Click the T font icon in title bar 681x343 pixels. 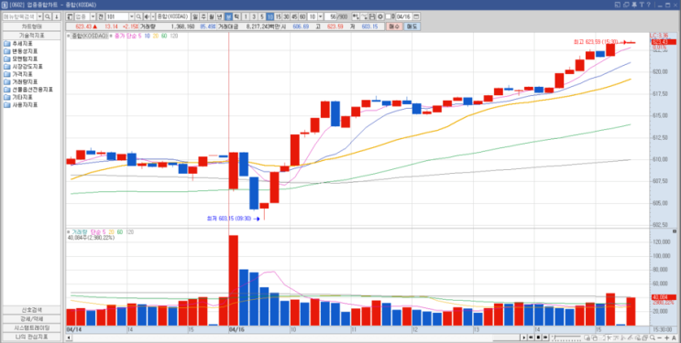pos(642,5)
